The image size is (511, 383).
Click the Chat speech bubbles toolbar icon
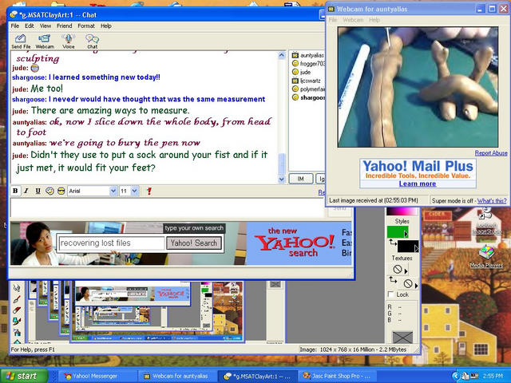point(93,41)
